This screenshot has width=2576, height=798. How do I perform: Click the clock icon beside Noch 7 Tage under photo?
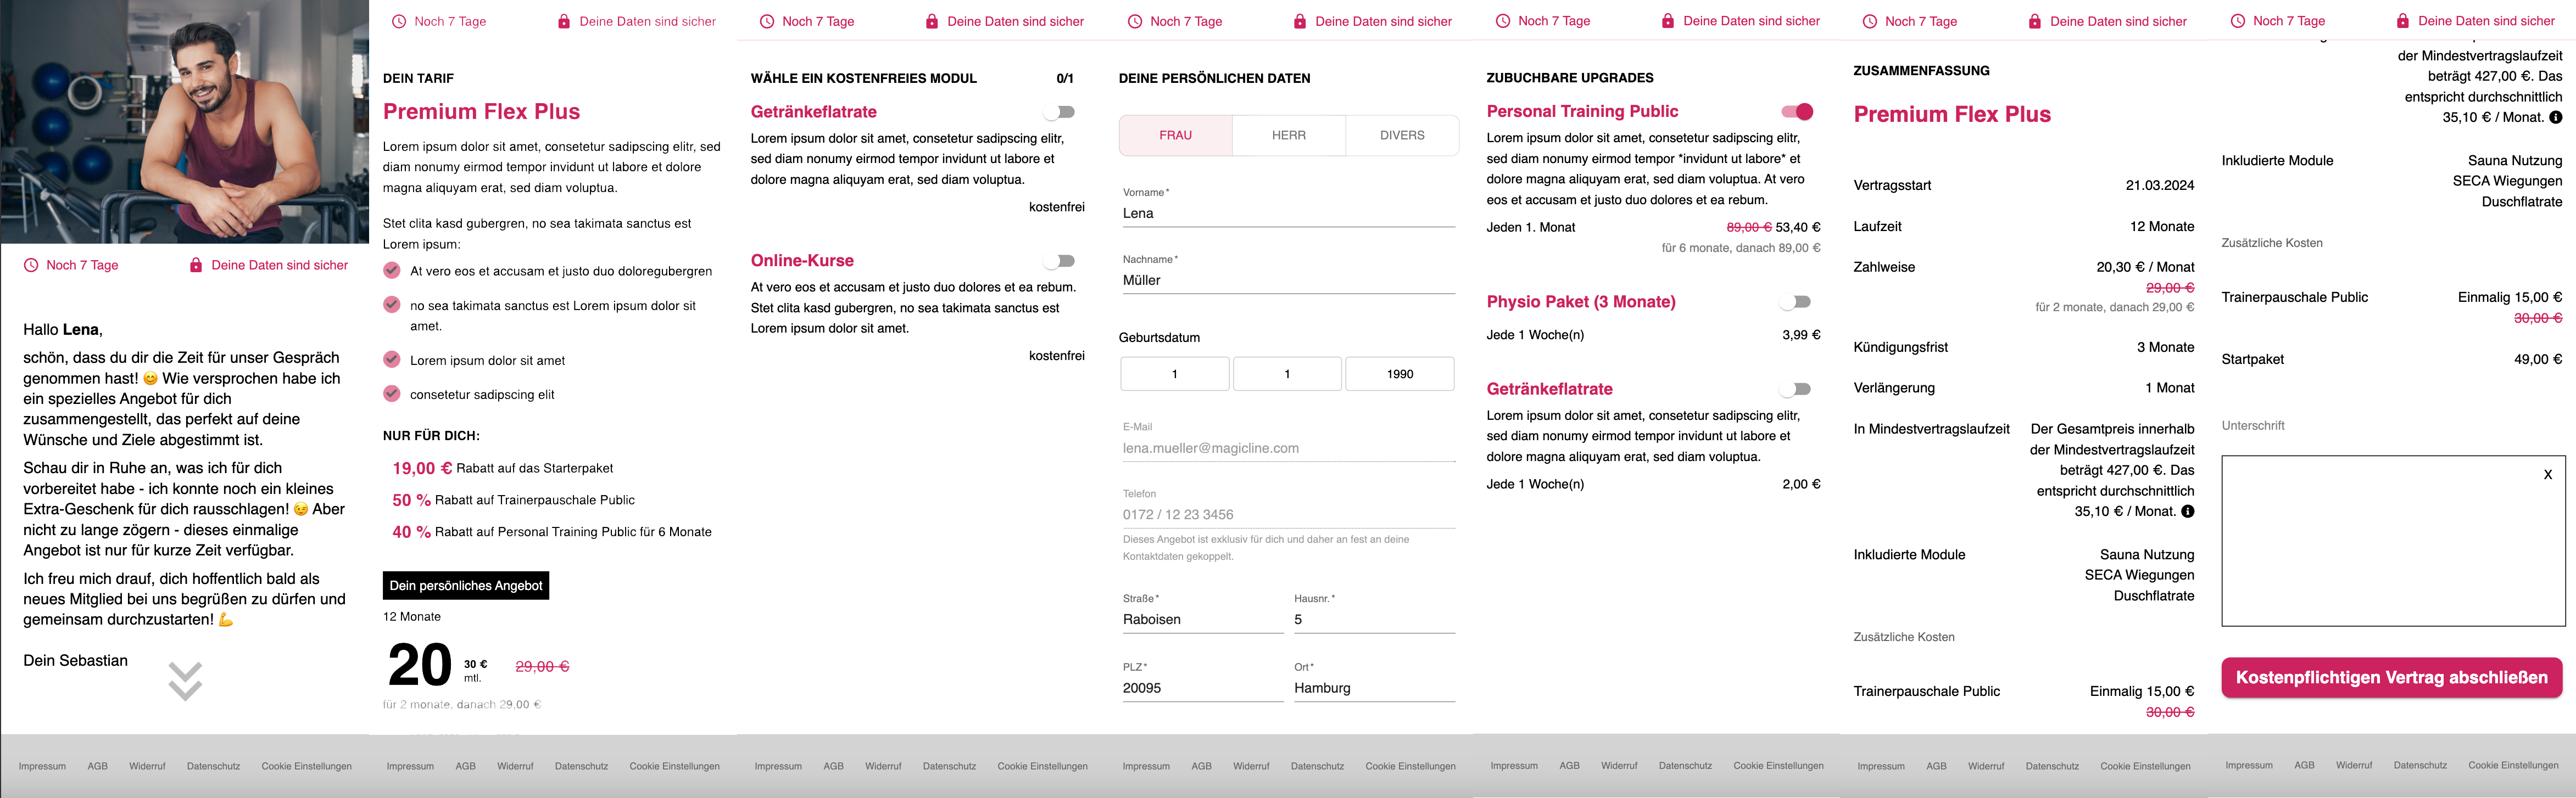click(31, 265)
